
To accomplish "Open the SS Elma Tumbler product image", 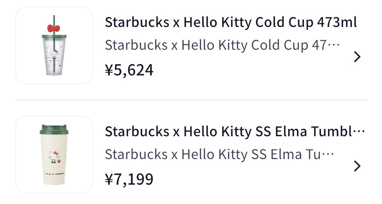I will click(x=54, y=155).
